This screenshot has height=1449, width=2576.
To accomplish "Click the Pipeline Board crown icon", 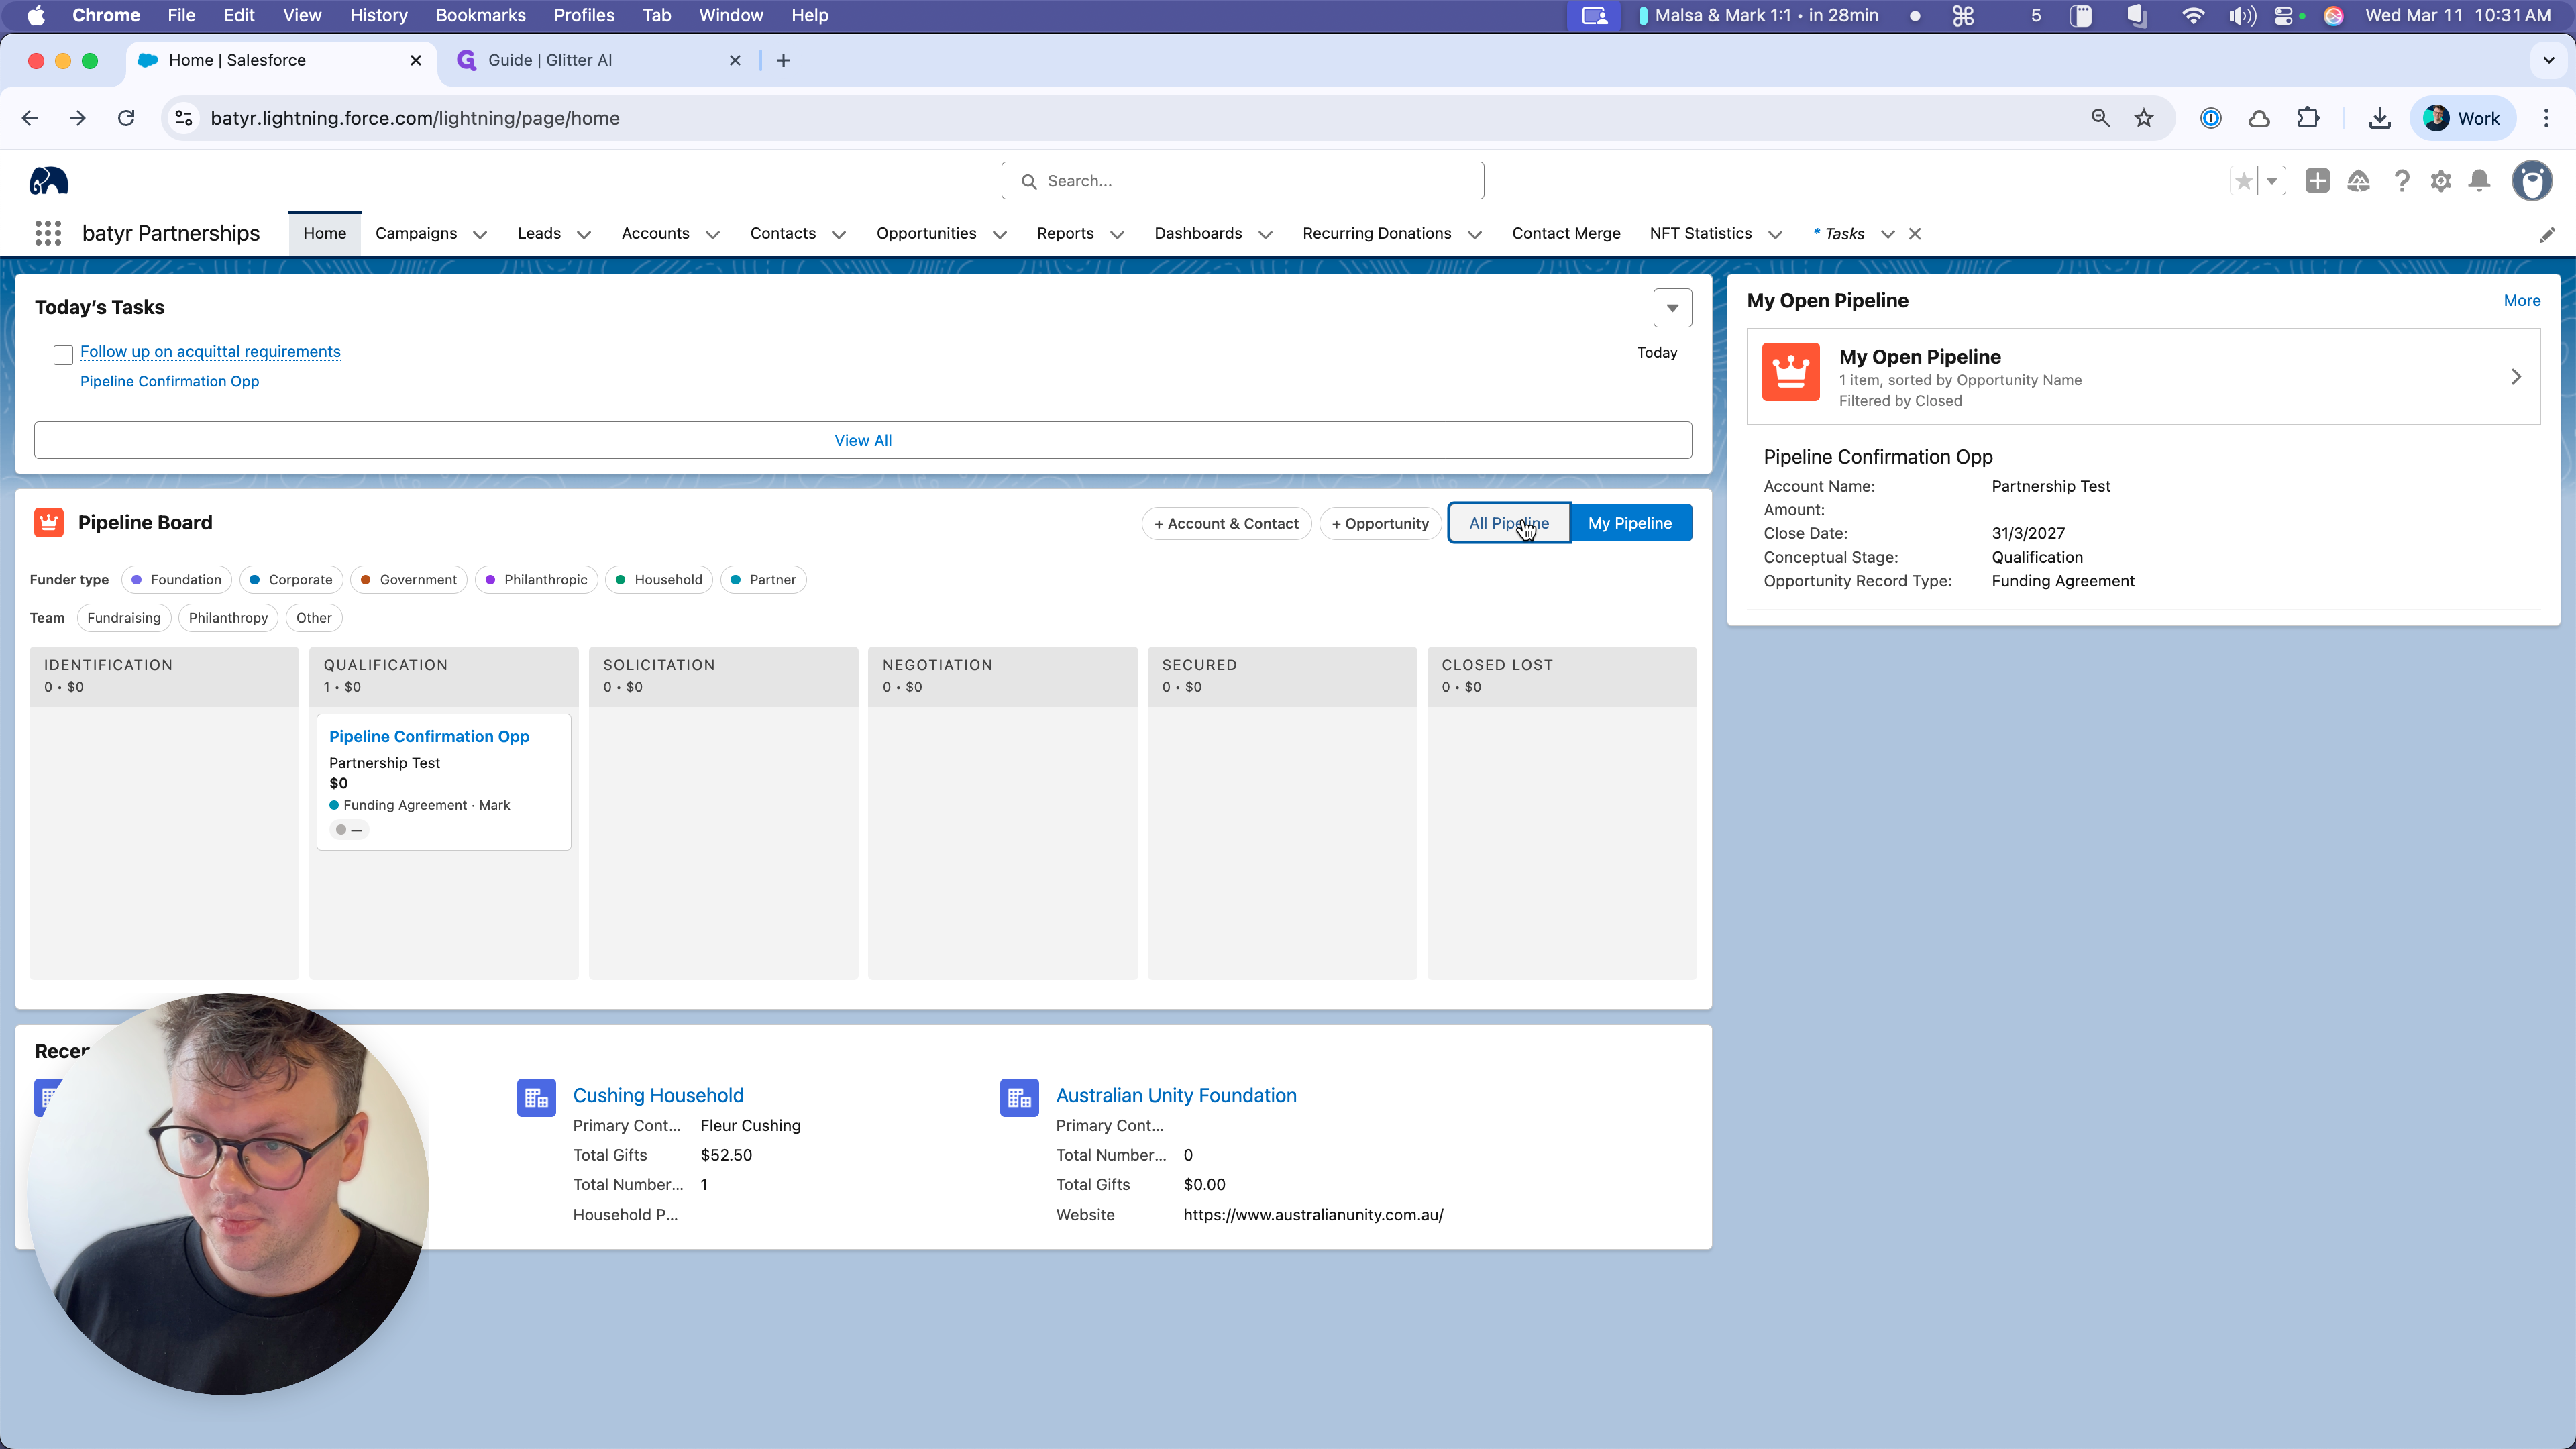I will pos(48,522).
